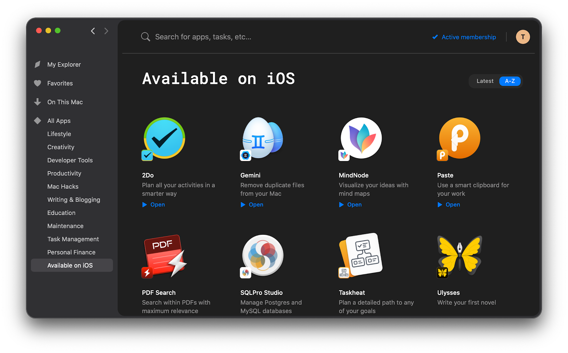Select All Apps in the sidebar
Screen dimensions: 568x353
pyautogui.click(x=59, y=121)
